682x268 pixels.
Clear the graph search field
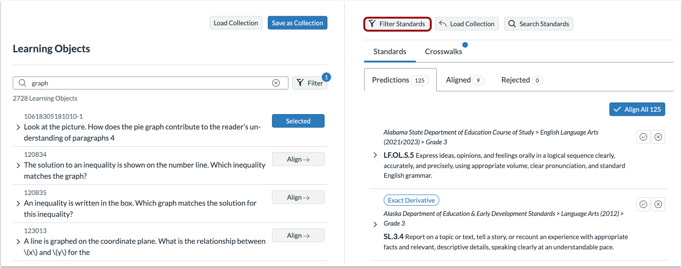pos(276,83)
